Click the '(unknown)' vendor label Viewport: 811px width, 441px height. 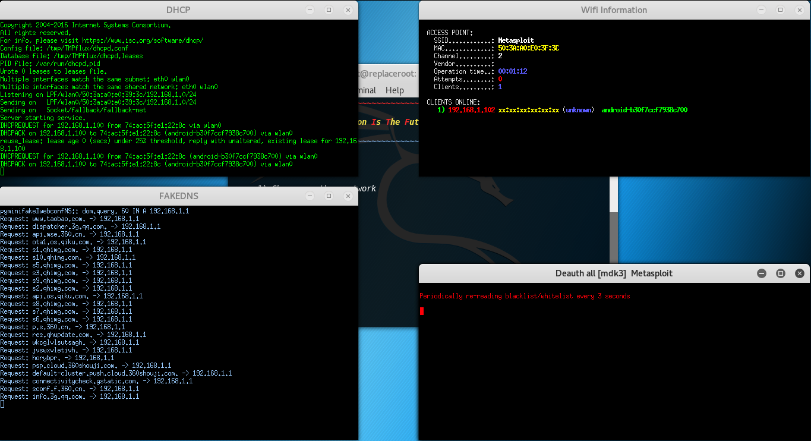point(578,110)
